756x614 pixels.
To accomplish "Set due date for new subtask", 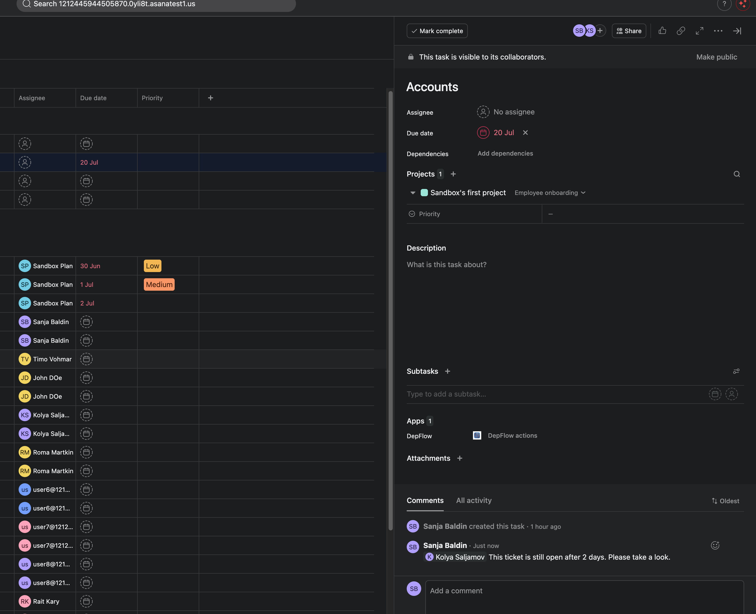I will pyautogui.click(x=715, y=394).
